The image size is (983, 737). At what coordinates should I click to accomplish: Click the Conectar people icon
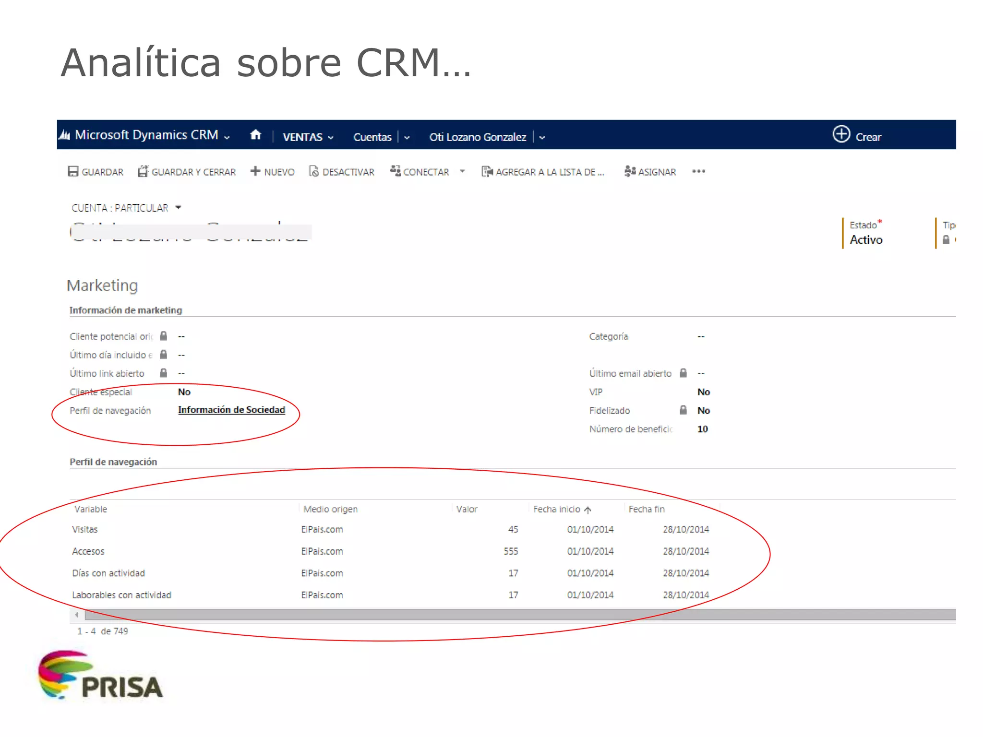[x=395, y=171]
